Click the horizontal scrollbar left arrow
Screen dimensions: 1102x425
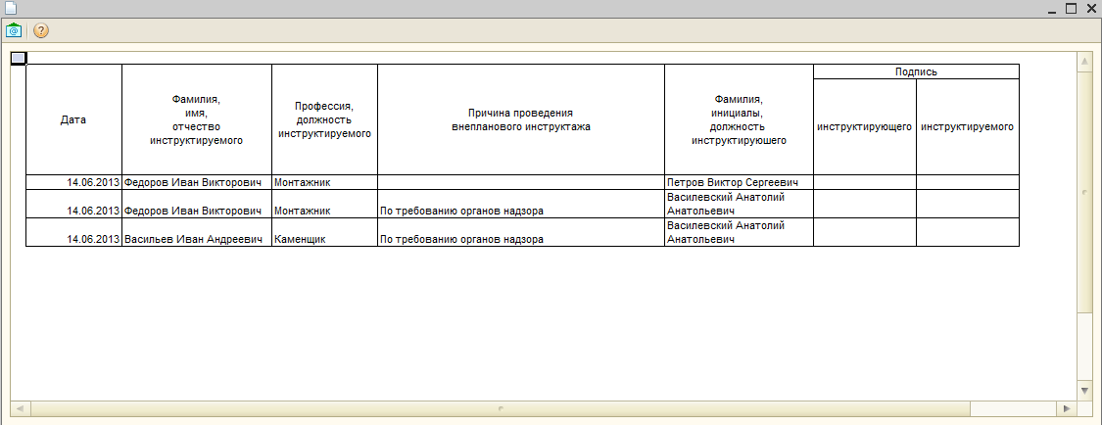coord(19,408)
